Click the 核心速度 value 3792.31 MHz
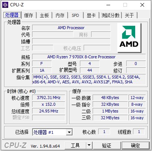Viewport: 152px width, 151px height. (49, 98)
